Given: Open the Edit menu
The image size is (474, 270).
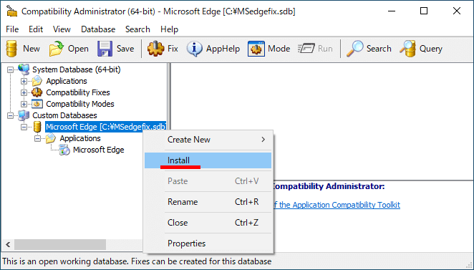Looking at the screenshot, I should coord(36,29).
